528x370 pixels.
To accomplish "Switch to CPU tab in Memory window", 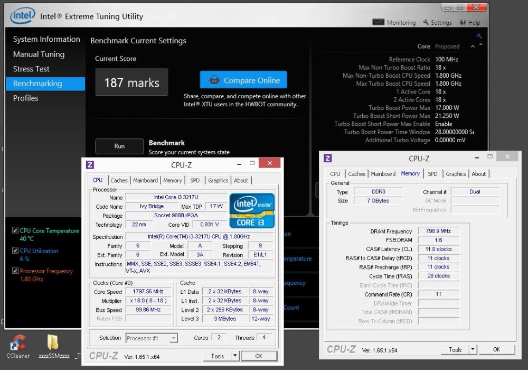I will (x=335, y=174).
